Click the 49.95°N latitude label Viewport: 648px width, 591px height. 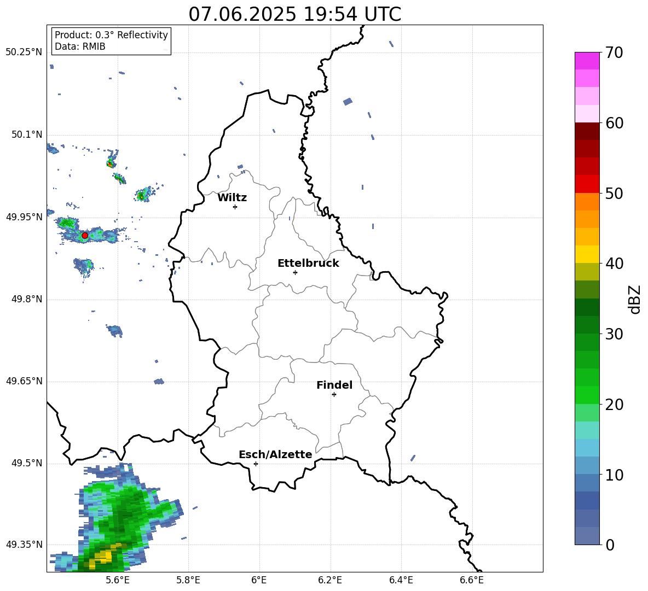(24, 217)
